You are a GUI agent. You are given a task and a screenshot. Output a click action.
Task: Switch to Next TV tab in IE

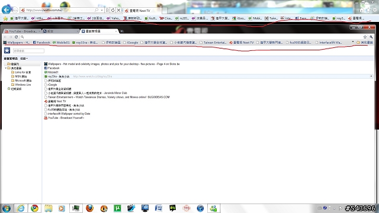[x=142, y=11]
